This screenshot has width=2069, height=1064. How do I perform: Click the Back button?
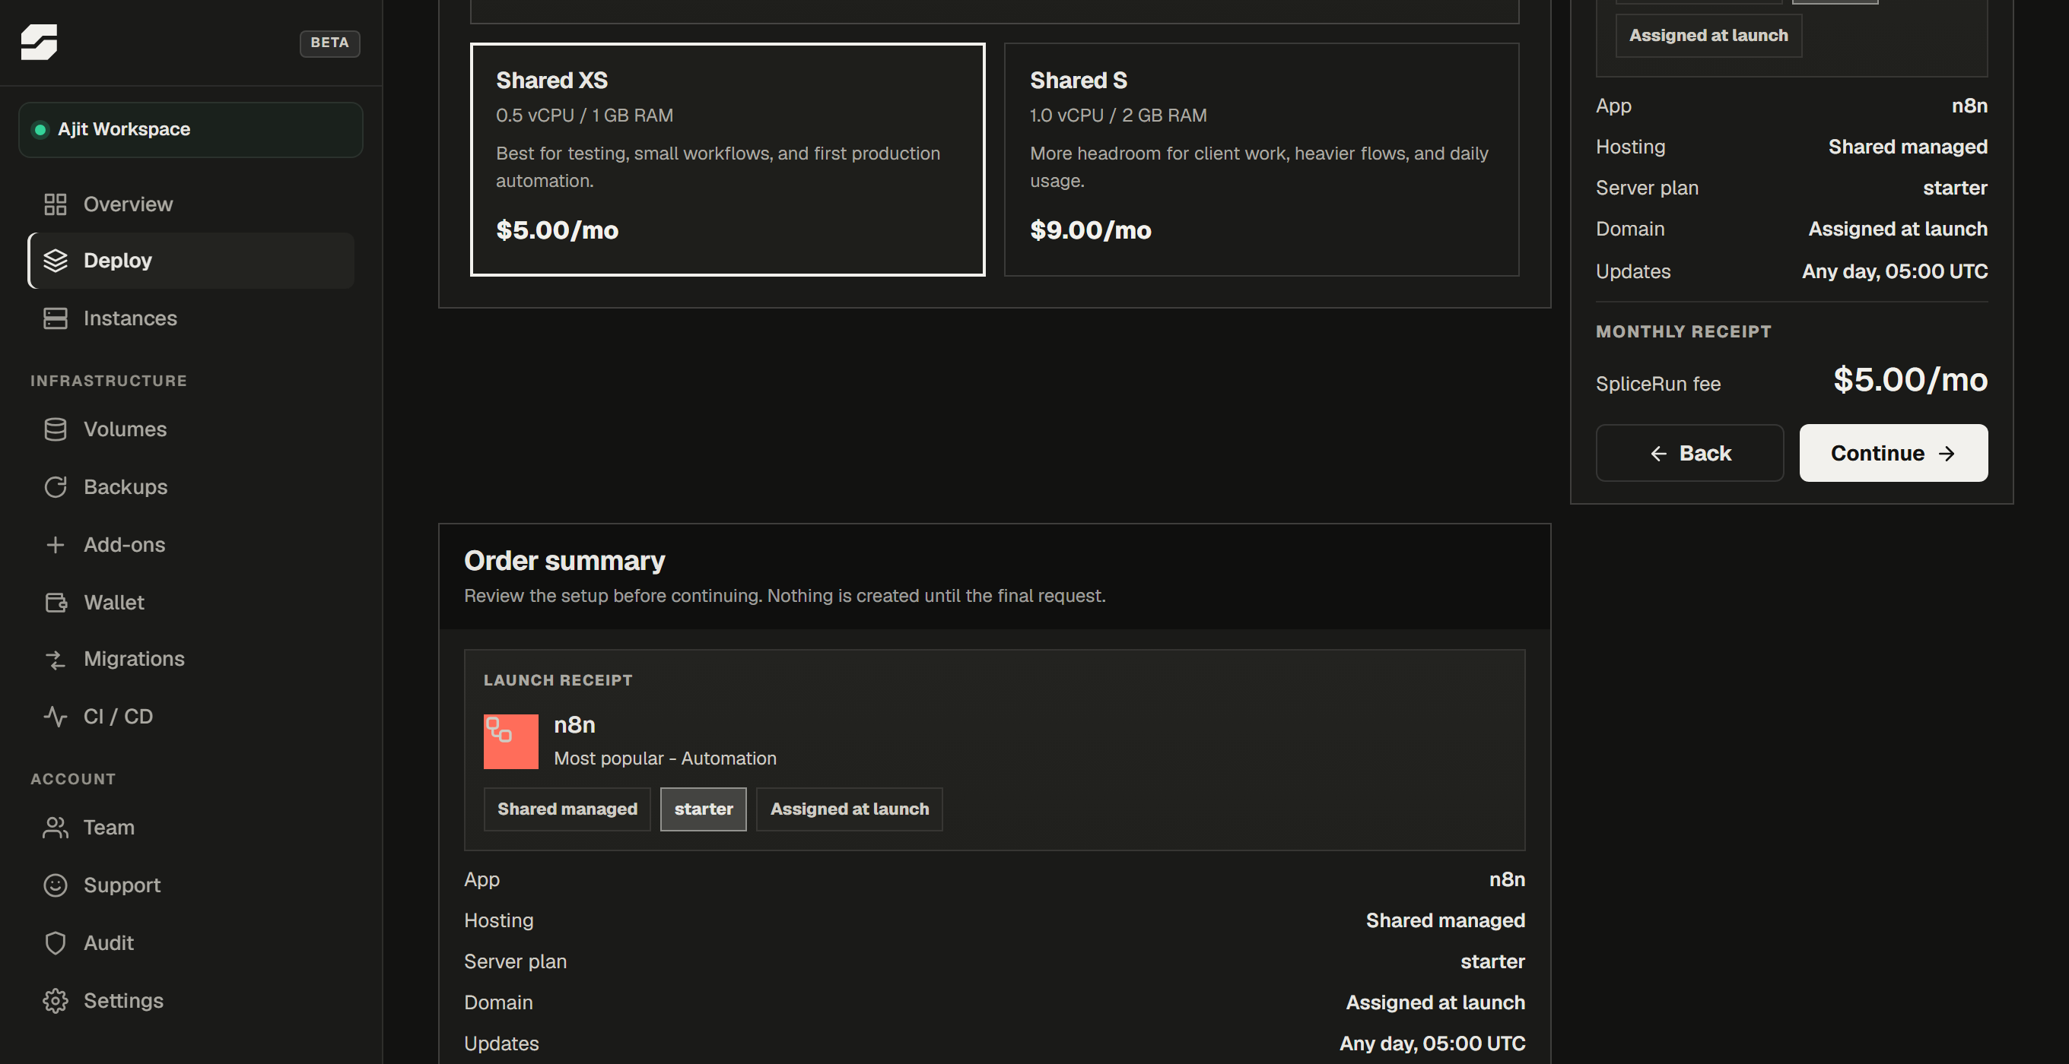point(1689,452)
